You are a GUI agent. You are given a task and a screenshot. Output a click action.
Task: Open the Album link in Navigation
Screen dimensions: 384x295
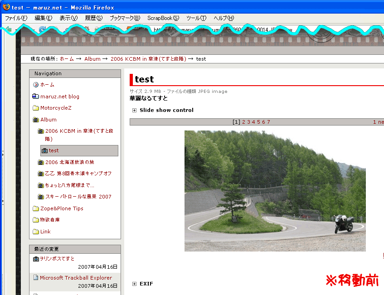click(49, 120)
